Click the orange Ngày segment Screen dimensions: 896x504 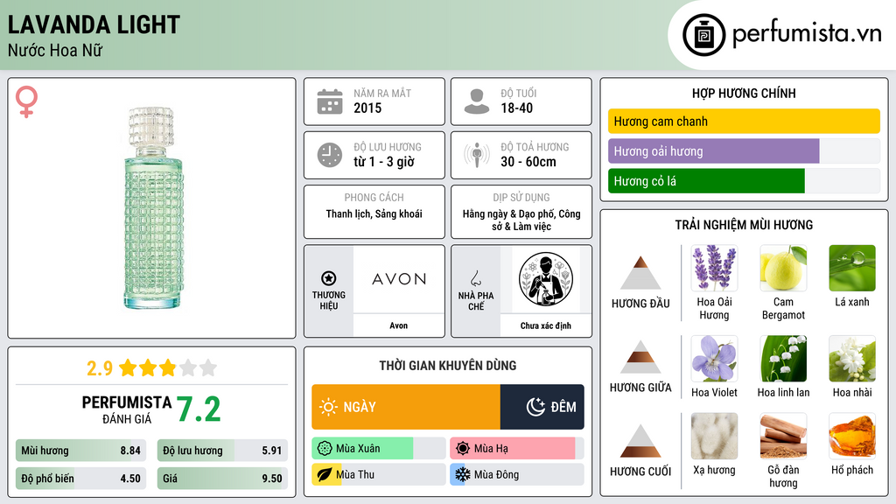click(x=406, y=407)
